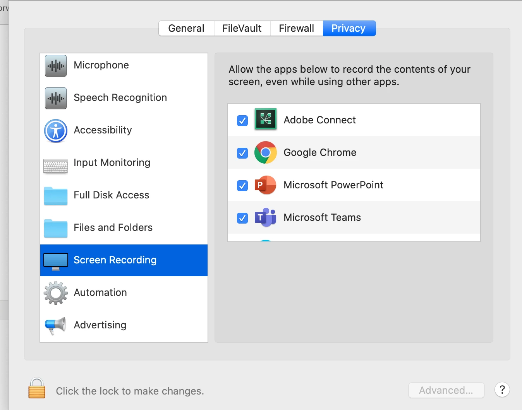
Task: Click the Microphone waveform icon
Action: (x=56, y=66)
